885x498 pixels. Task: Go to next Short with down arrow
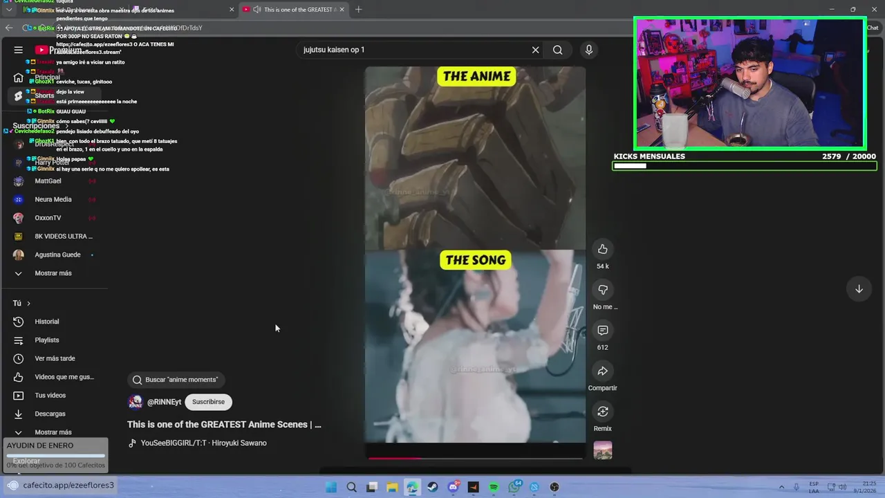[859, 289]
